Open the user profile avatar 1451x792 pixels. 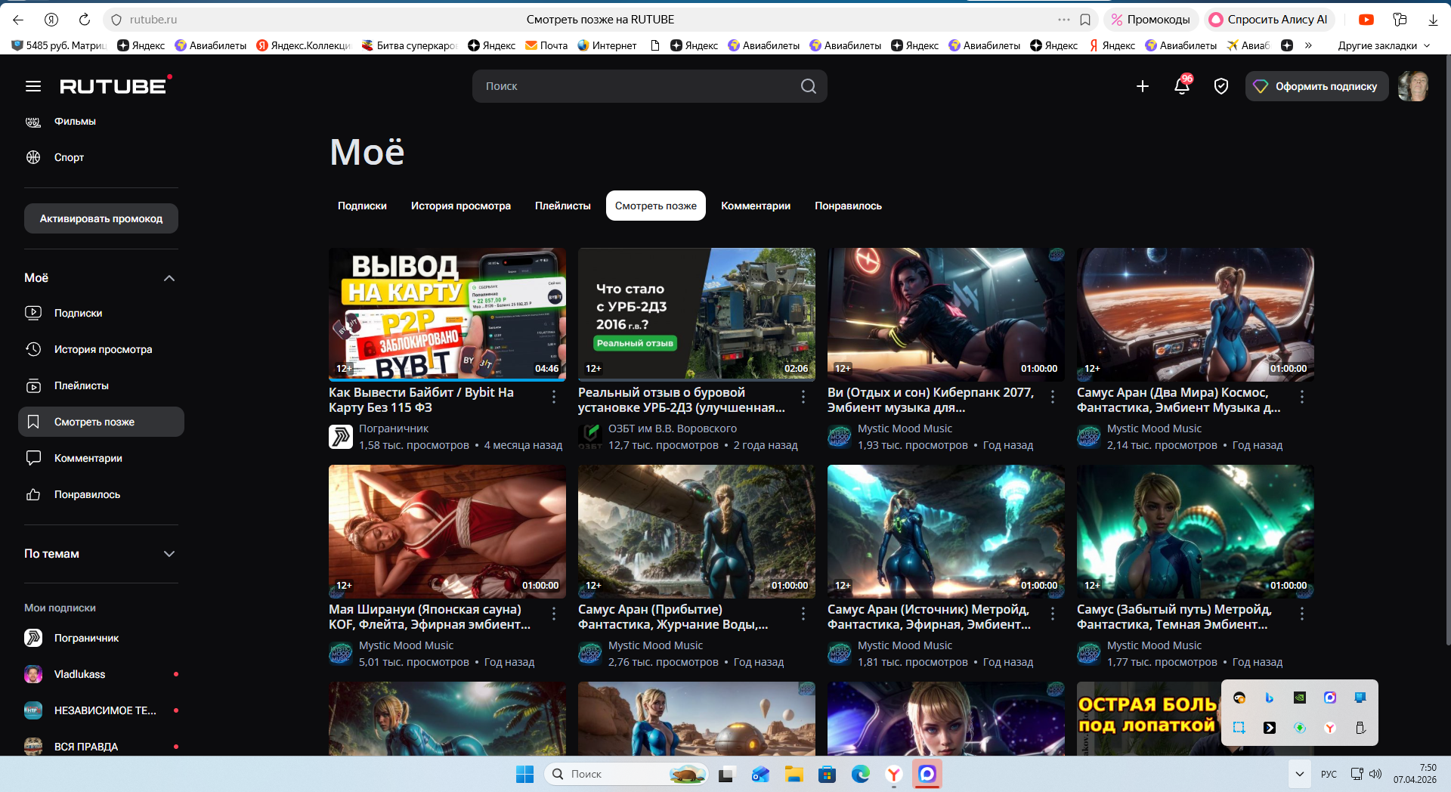(x=1412, y=86)
